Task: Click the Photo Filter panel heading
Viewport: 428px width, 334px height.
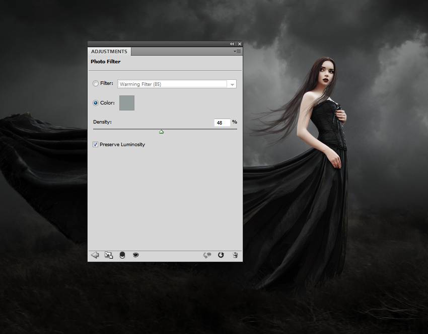Action: point(106,62)
